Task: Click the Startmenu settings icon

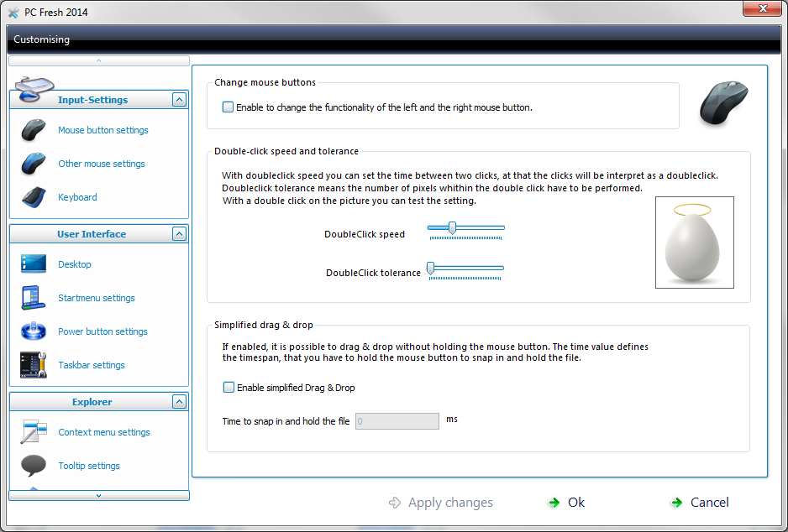Action: [34, 298]
